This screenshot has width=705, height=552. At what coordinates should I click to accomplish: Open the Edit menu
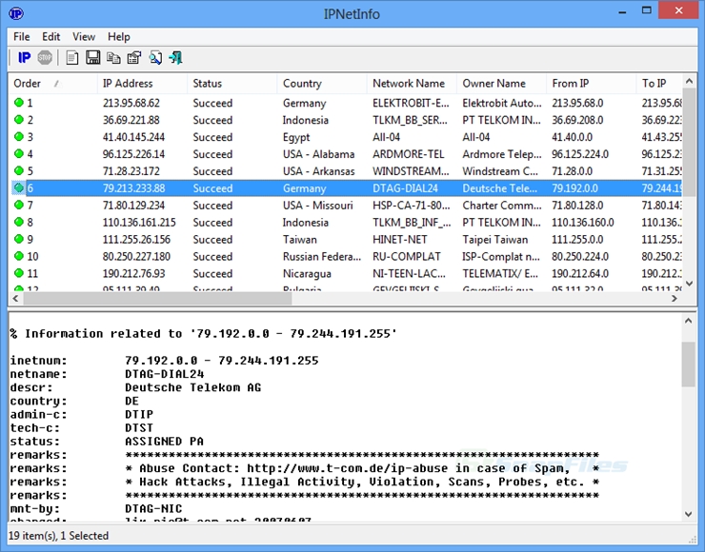click(51, 37)
